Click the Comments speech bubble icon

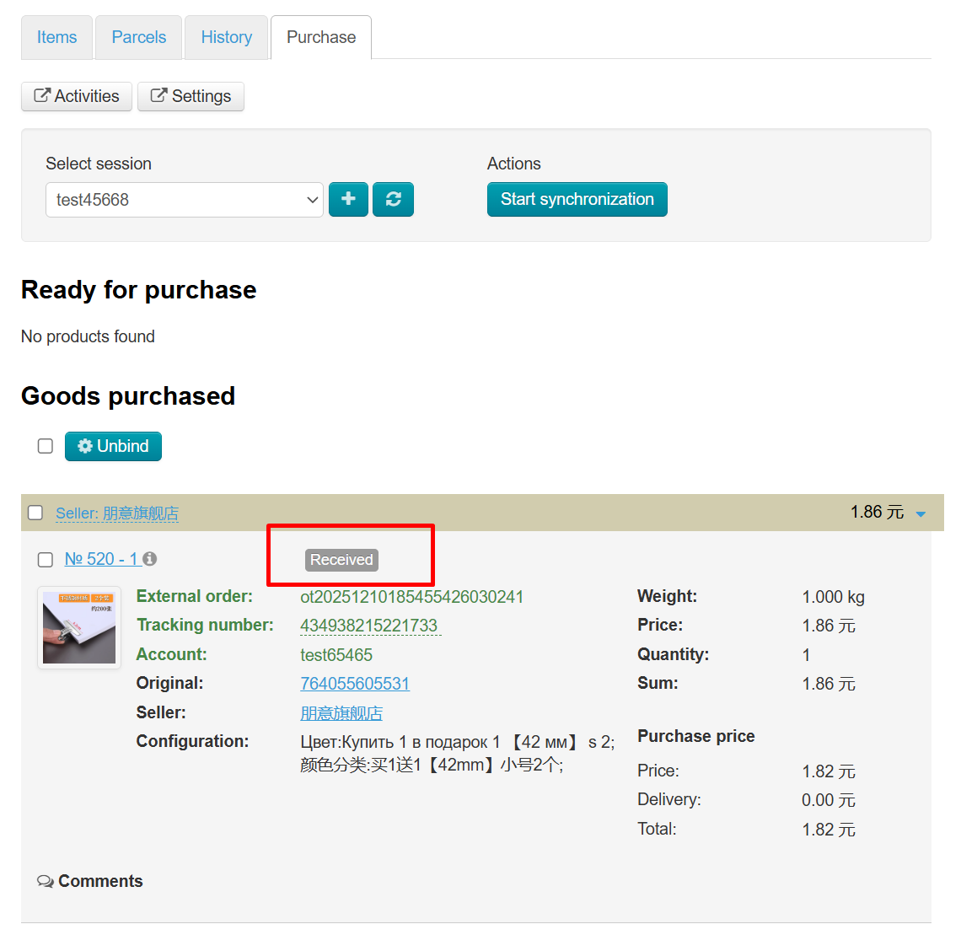46,881
